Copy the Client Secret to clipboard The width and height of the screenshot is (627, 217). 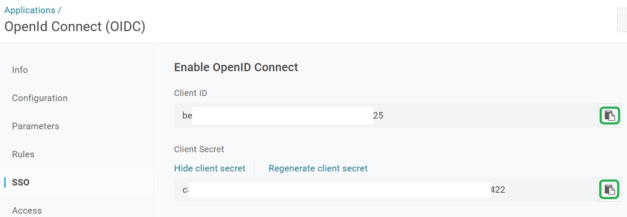click(609, 190)
